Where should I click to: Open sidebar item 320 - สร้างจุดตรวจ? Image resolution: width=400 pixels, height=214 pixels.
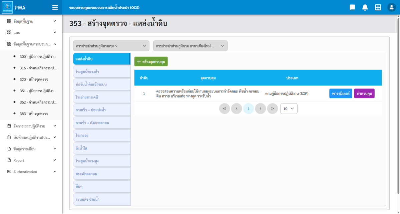point(34,80)
